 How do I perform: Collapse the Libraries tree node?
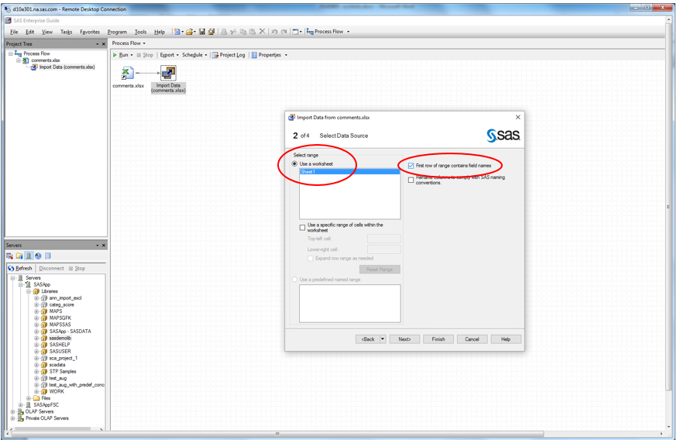coord(28,291)
